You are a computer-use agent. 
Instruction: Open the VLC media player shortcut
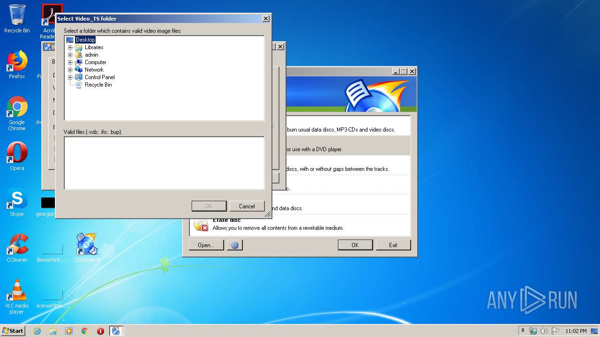[17, 297]
